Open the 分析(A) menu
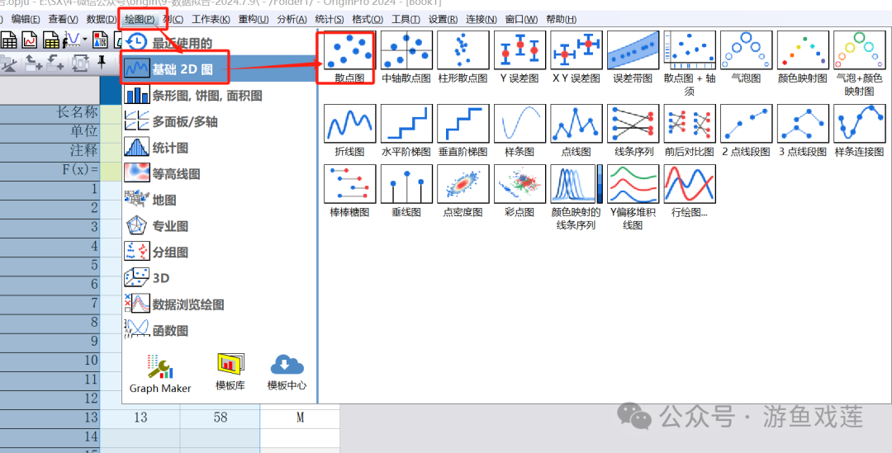The width and height of the screenshot is (892, 453). tap(292, 19)
